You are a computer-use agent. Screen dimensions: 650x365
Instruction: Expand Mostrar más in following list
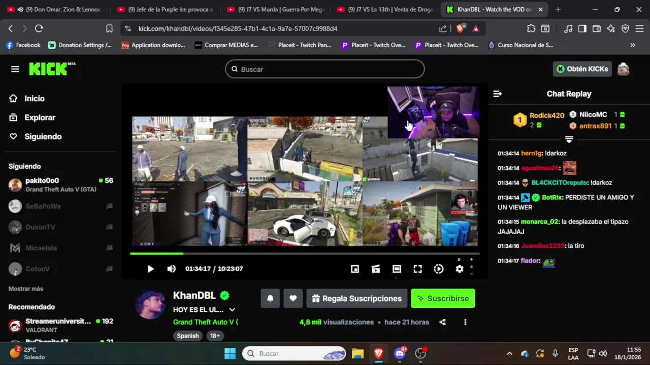26,289
